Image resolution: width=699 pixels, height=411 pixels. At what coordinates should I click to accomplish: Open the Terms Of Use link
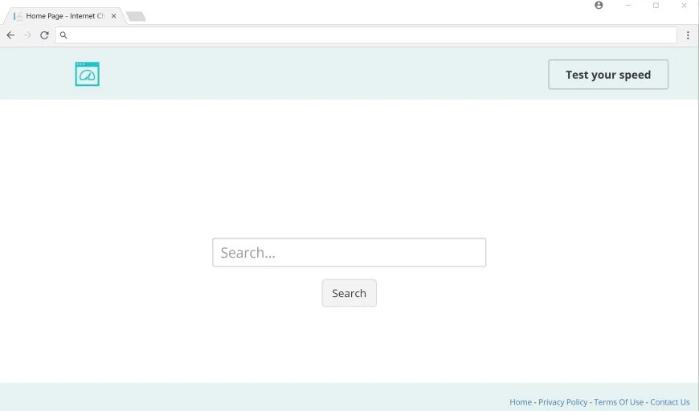[x=619, y=402]
